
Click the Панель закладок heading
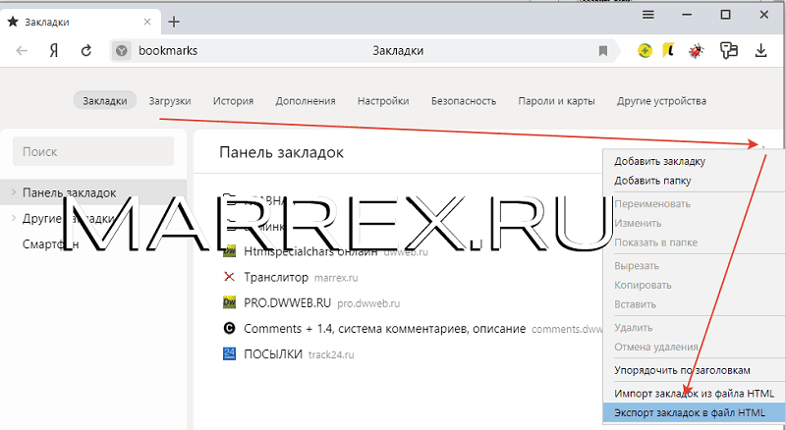pyautogui.click(x=281, y=152)
